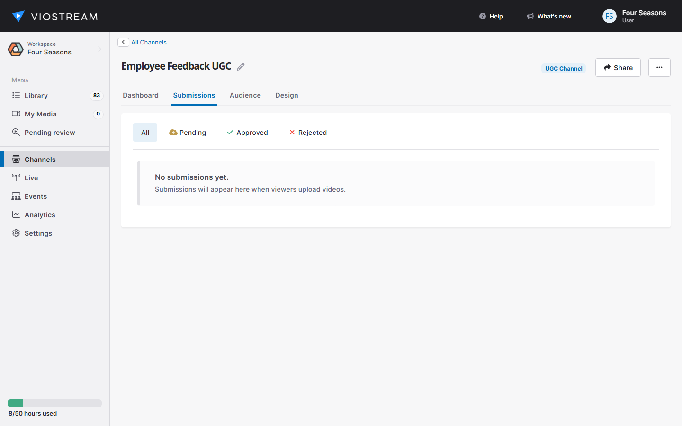
Task: Click the green Approved checkmark icon
Action: tap(230, 133)
